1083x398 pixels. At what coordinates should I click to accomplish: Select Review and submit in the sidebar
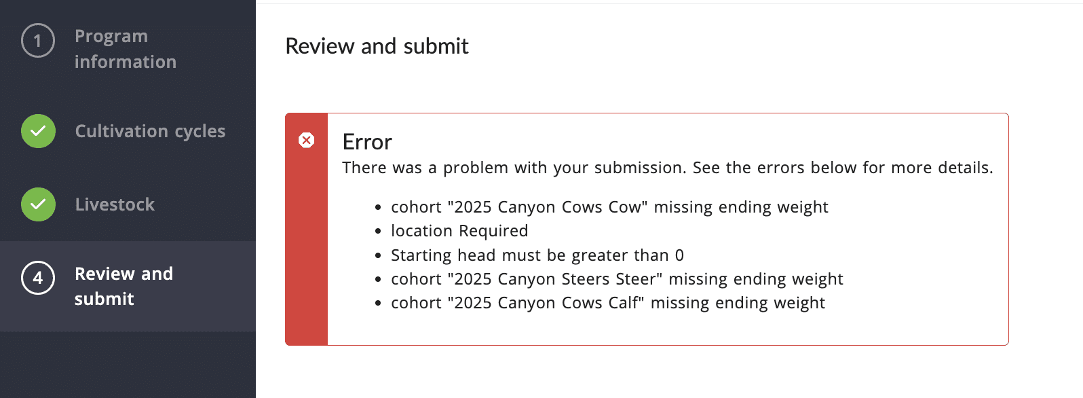123,286
